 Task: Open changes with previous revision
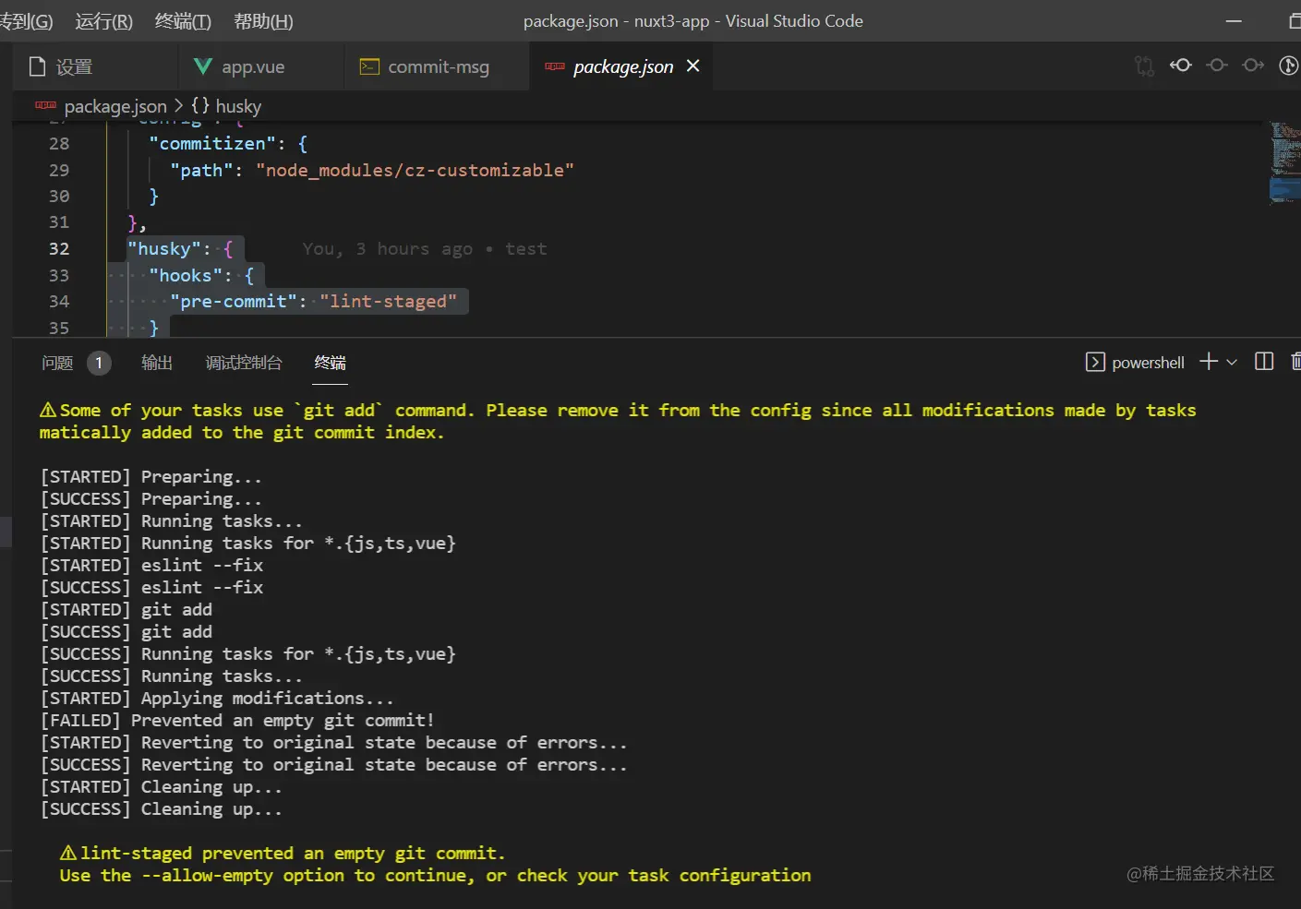pos(1180,66)
